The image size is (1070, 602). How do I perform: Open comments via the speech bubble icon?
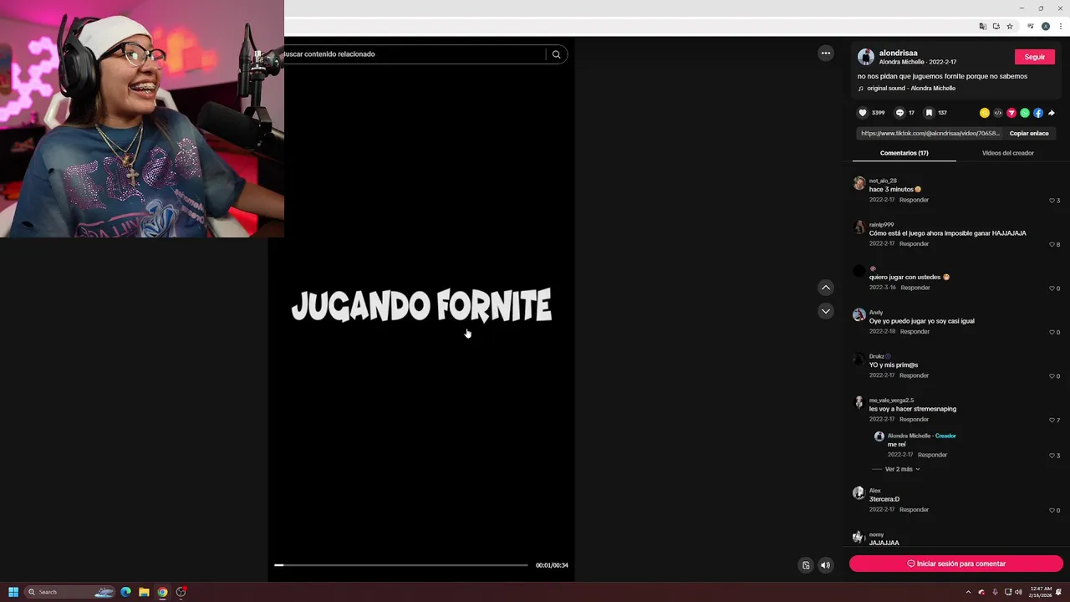(899, 113)
